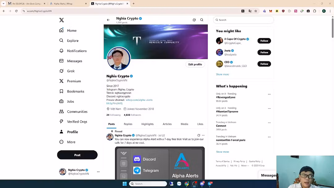Click Show more under You might like
This screenshot has width=334, height=188.
tap(222, 74)
